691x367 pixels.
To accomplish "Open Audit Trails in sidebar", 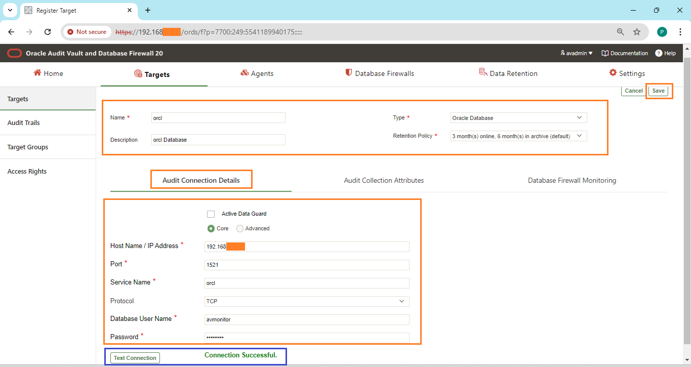I will pyautogui.click(x=48, y=123).
